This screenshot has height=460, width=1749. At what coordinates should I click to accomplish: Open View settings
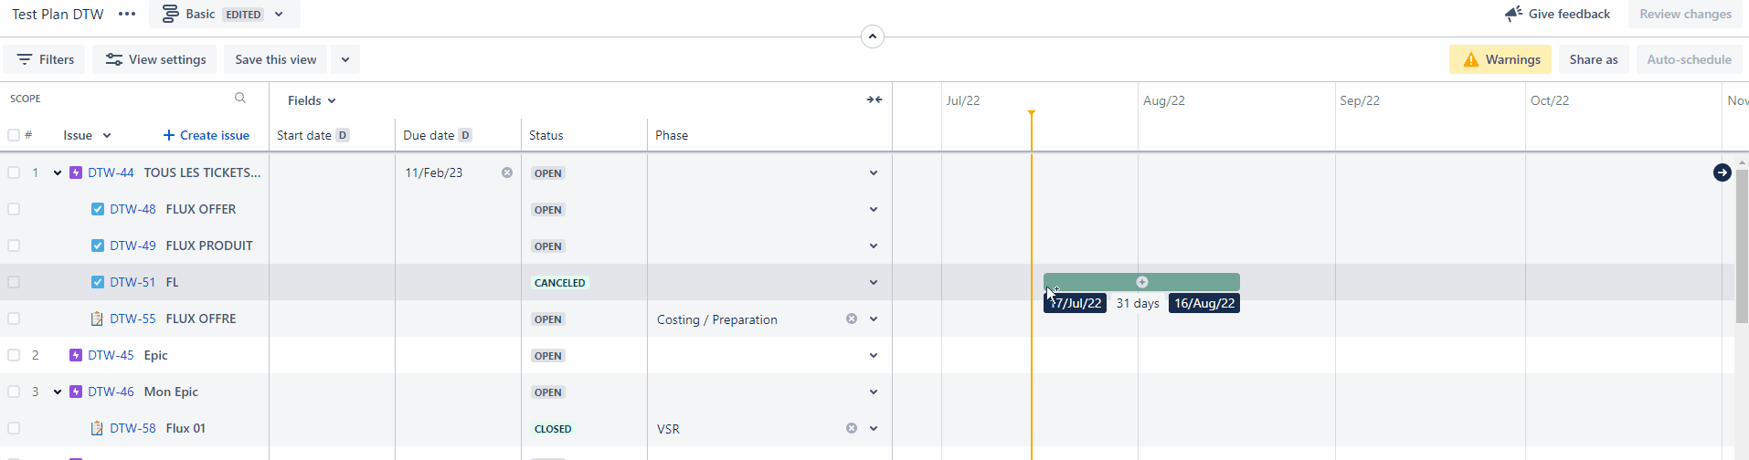coord(154,59)
